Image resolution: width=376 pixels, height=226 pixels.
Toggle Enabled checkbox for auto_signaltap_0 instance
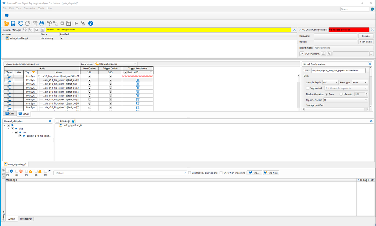[62, 38]
